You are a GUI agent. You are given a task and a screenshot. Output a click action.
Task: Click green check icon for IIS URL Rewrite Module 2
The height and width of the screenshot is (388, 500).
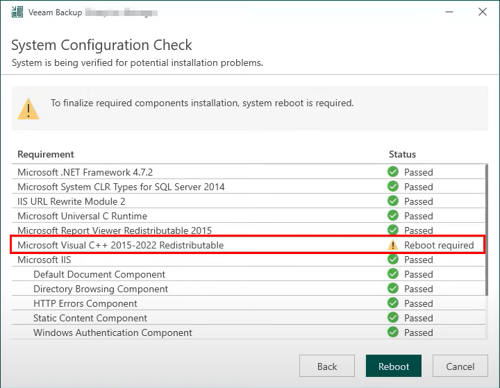pyautogui.click(x=393, y=201)
